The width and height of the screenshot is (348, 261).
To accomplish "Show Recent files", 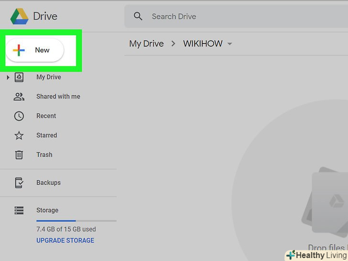I will [46, 116].
